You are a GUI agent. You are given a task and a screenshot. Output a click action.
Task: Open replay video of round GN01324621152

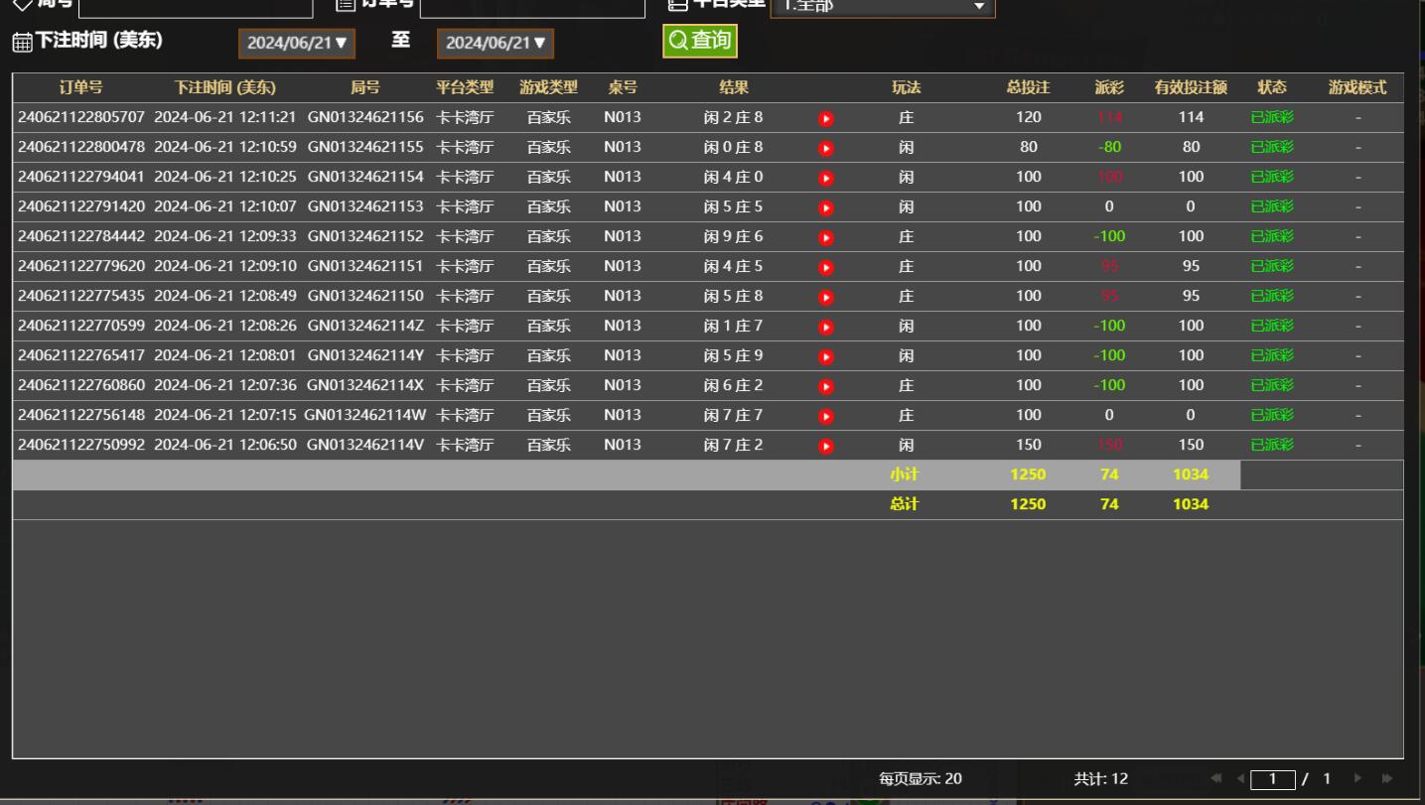point(825,237)
